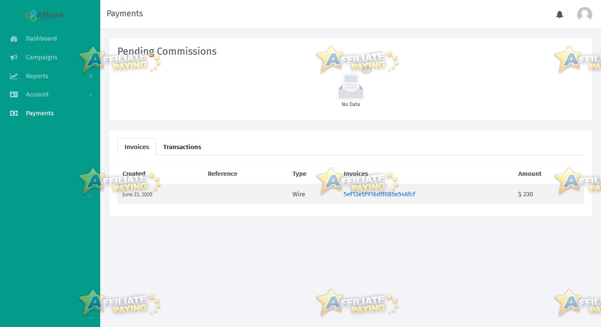This screenshot has height=327, width=601.
Task: Click the Invoices column header
Action: click(356, 174)
